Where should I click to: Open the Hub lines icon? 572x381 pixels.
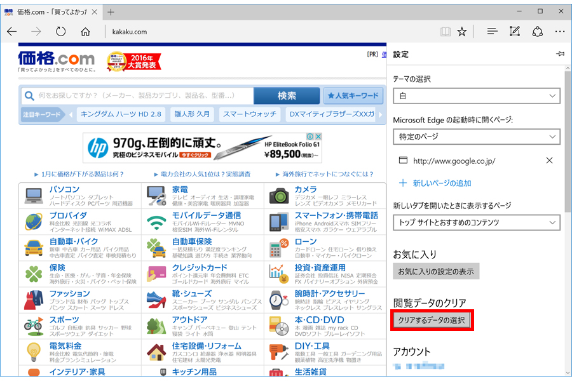(x=492, y=32)
